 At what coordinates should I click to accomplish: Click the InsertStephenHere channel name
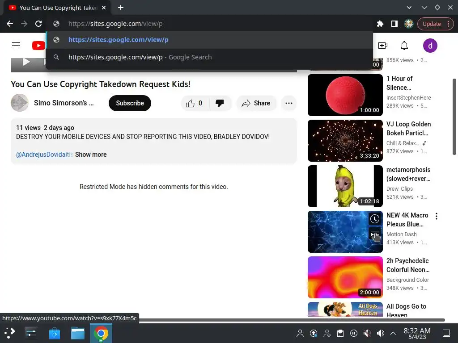(409, 98)
